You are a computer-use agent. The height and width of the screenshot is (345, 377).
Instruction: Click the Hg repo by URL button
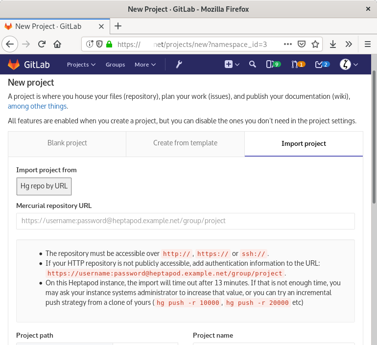click(x=44, y=186)
